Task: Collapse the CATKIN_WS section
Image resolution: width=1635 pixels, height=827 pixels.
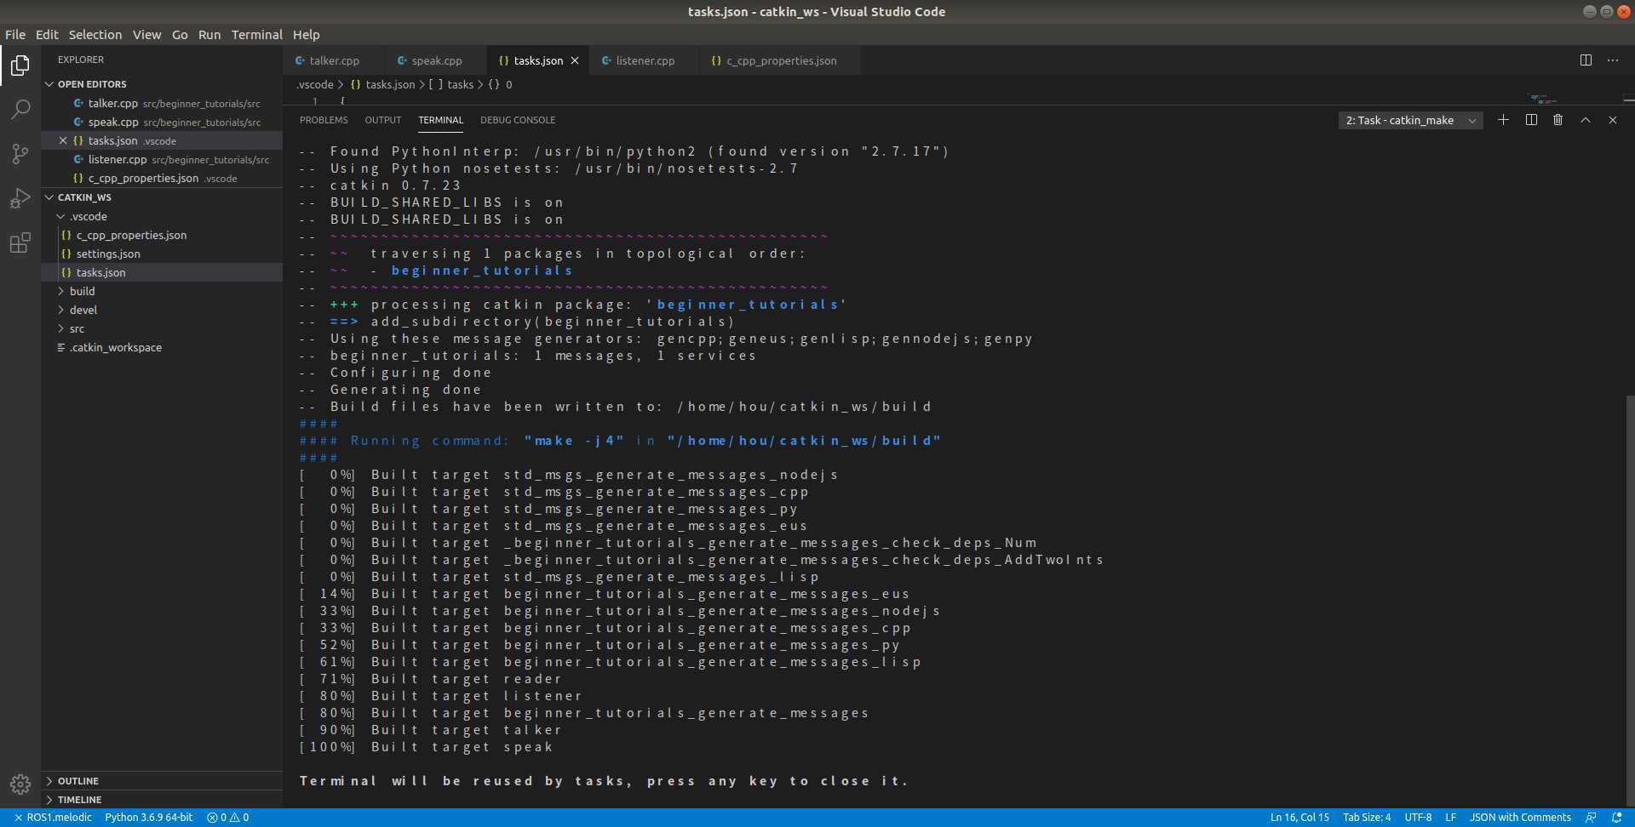Action: tap(162, 197)
